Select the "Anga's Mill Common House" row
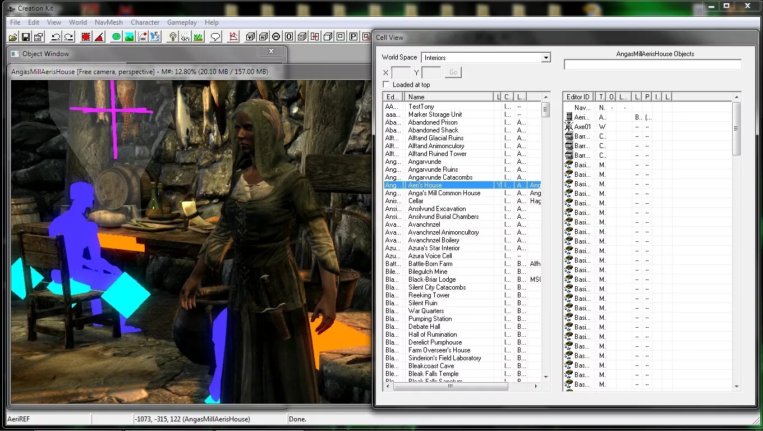 [462, 193]
